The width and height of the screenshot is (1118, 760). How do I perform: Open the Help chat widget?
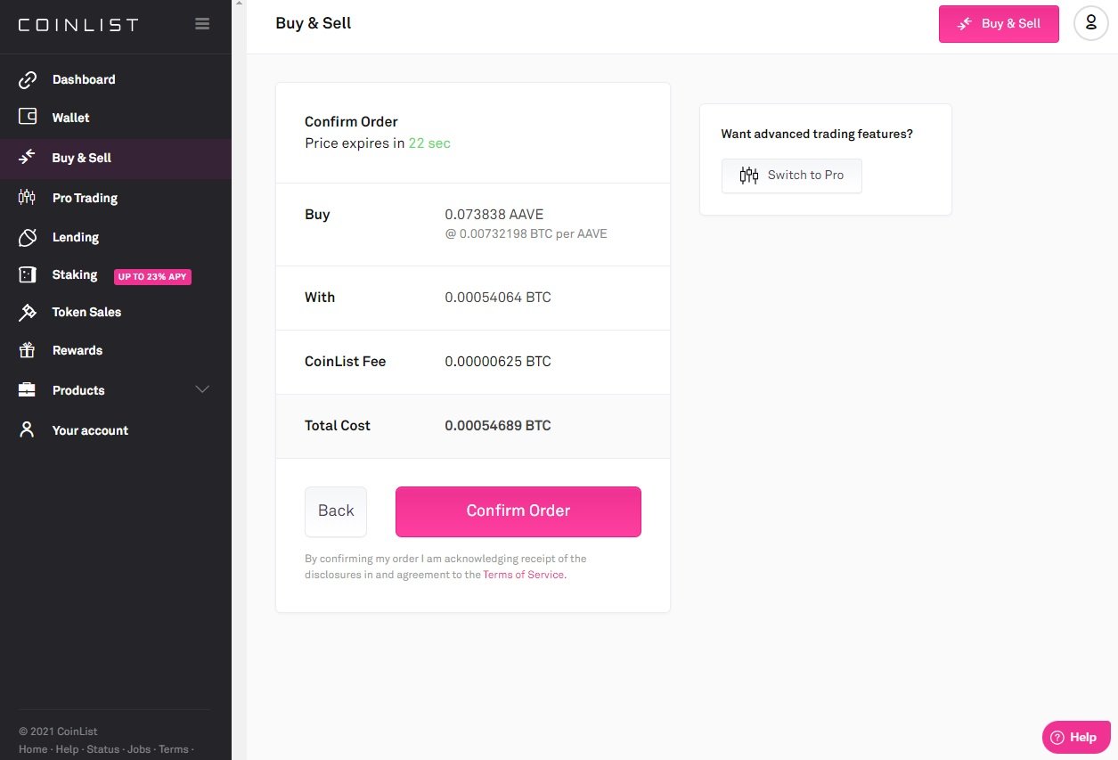1075,737
